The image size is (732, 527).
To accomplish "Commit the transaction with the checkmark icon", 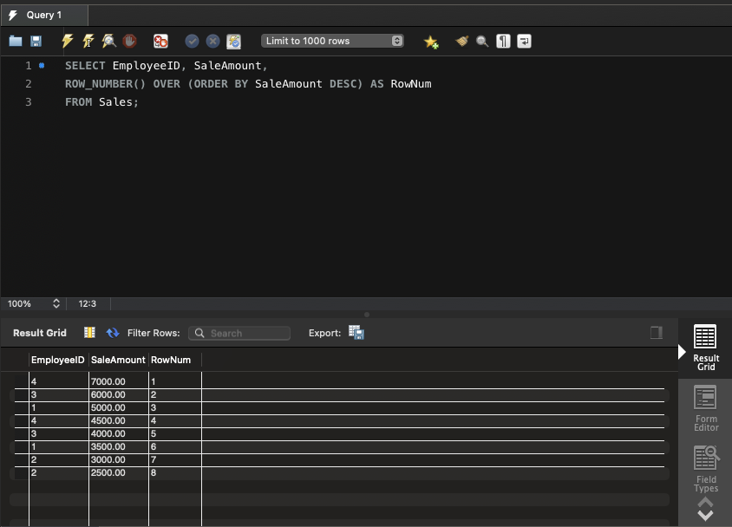I will (x=192, y=41).
